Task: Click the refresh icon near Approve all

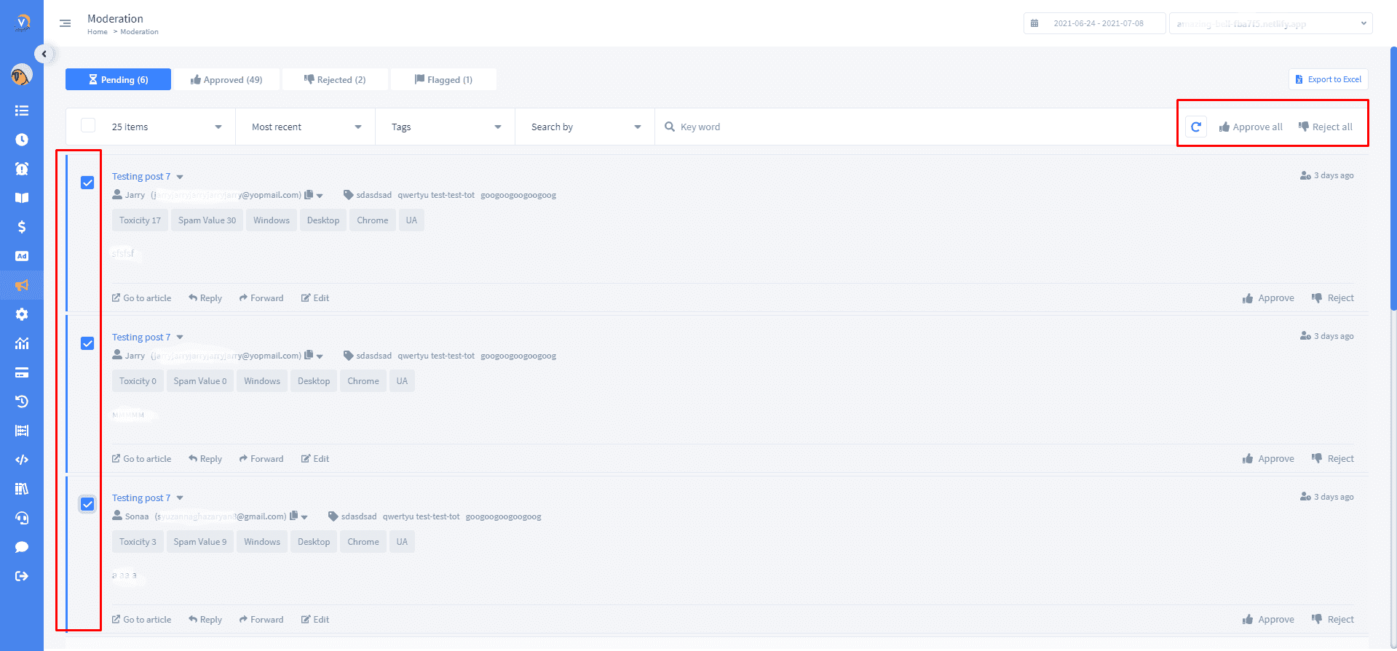Action: pyautogui.click(x=1196, y=127)
